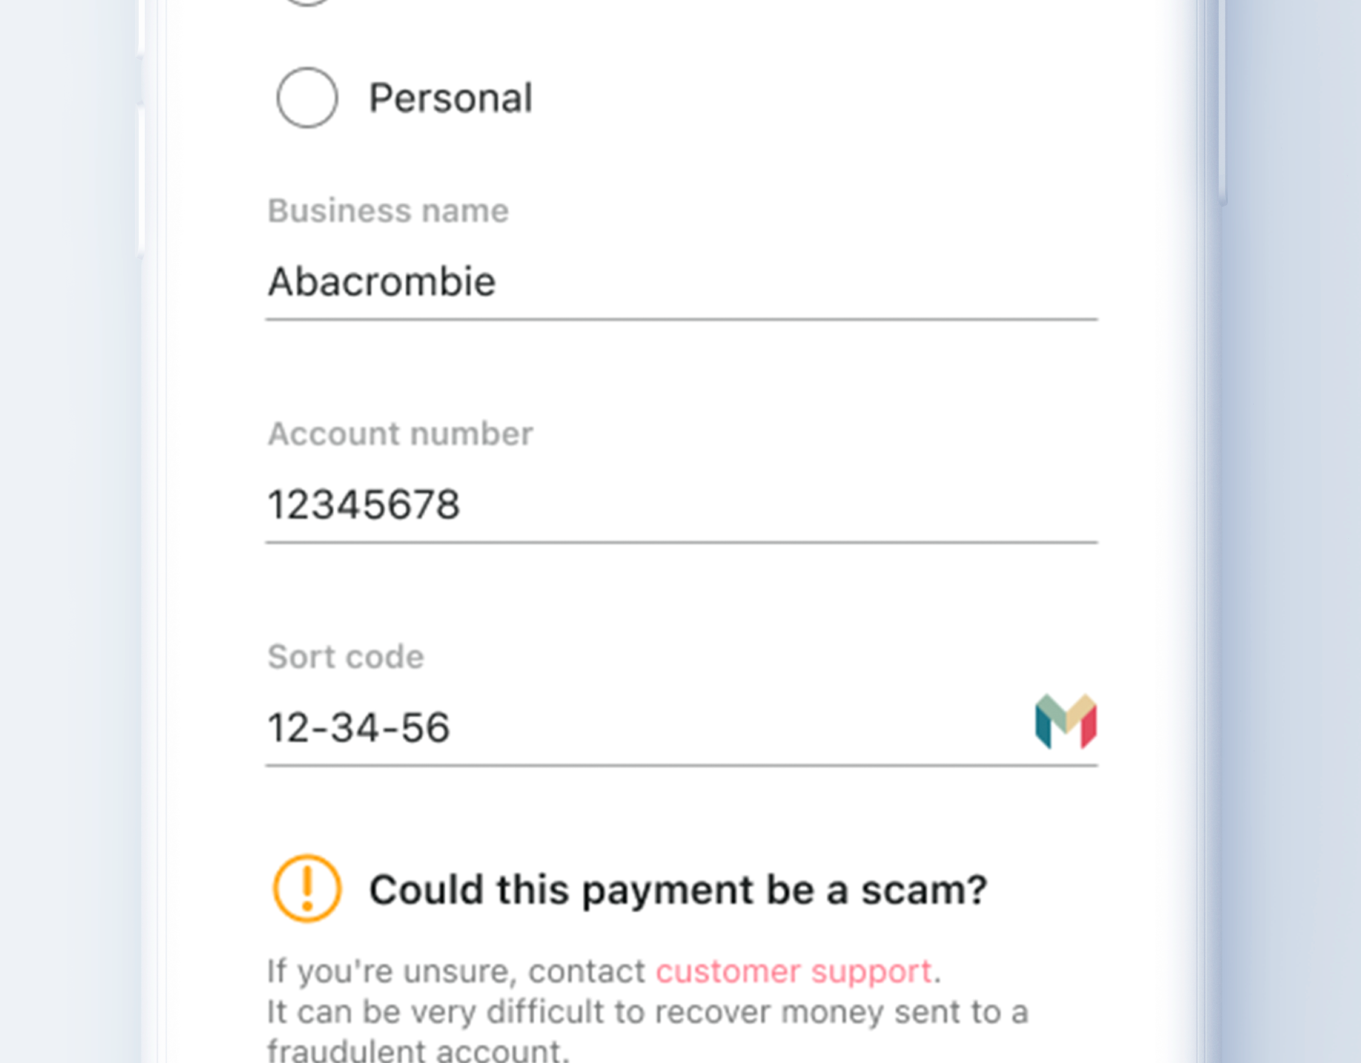This screenshot has width=1361, height=1063.
Task: Click the Sort code field label
Action: click(x=345, y=656)
